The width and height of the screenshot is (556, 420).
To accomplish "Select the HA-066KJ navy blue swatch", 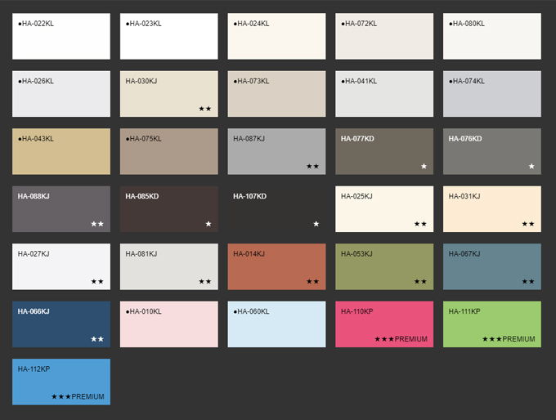I will point(61,324).
